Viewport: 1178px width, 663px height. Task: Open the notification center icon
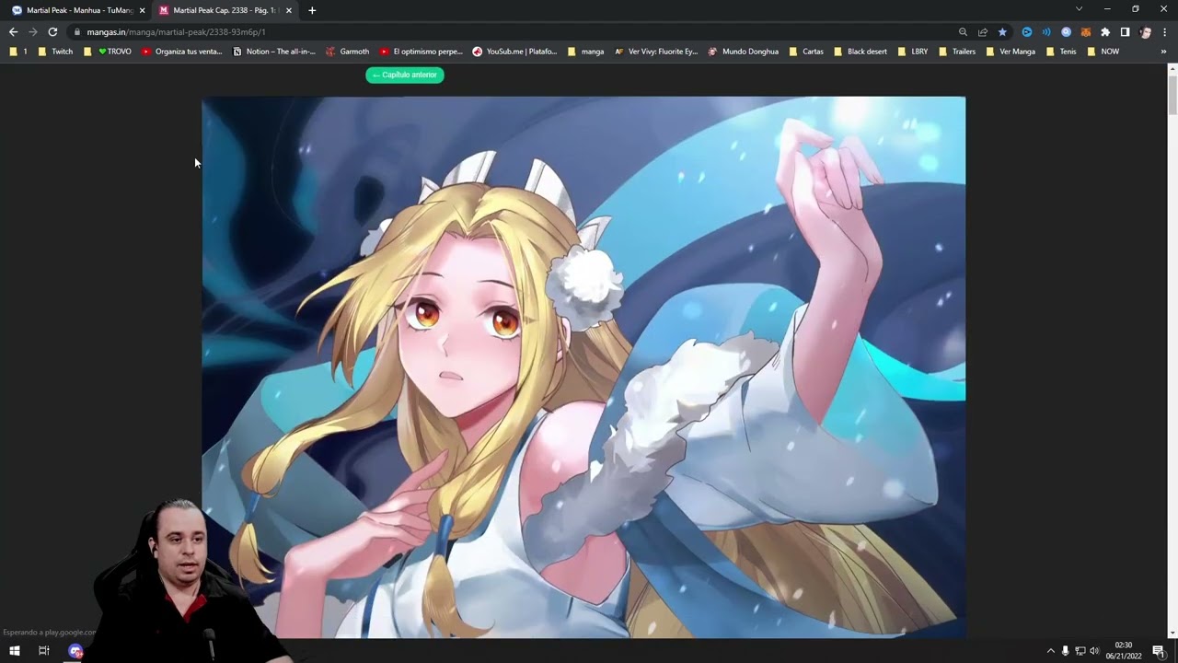tap(1158, 651)
